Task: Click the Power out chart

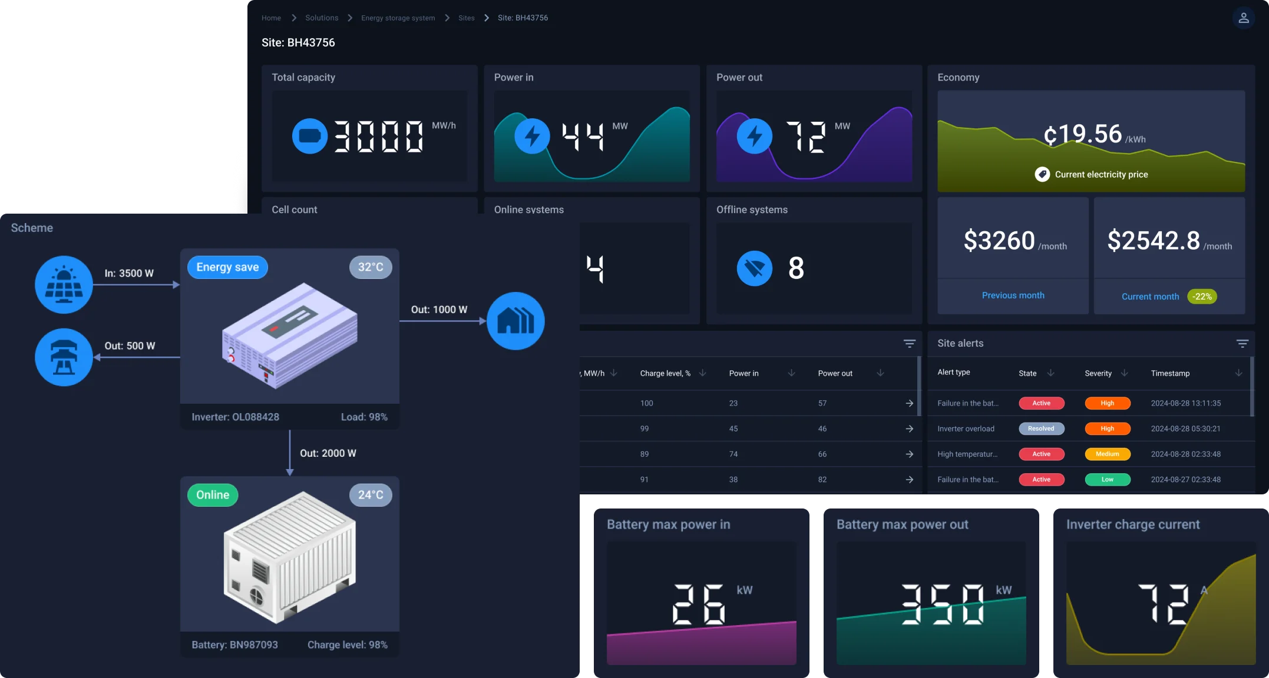Action: 814,137
